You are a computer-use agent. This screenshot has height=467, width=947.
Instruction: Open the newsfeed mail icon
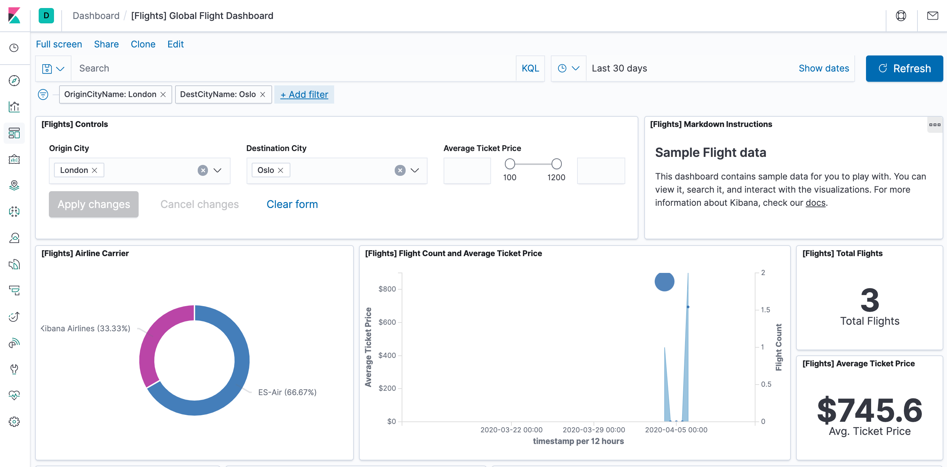(x=932, y=15)
